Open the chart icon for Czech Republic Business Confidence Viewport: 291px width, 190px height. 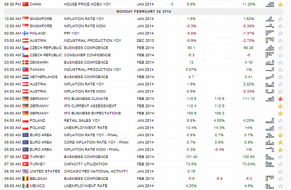pyautogui.click(x=270, y=48)
